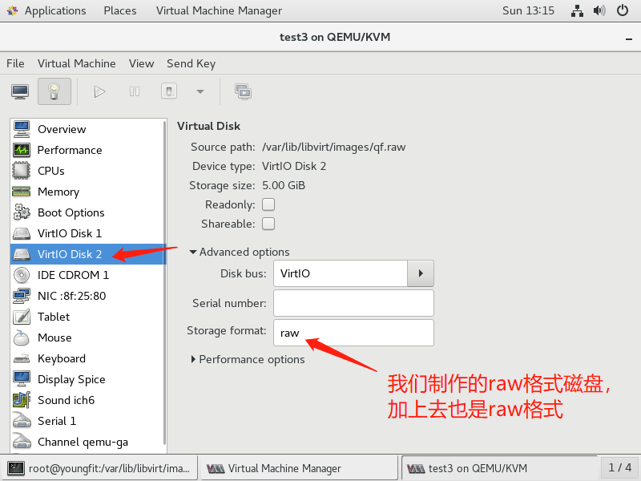Open shutdown options dropdown arrow

[200, 91]
